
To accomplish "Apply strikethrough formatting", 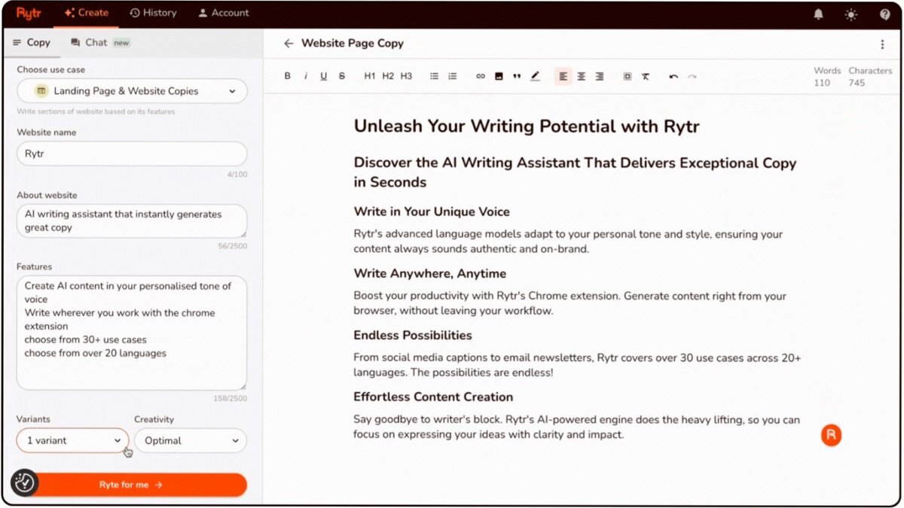I will [x=342, y=76].
